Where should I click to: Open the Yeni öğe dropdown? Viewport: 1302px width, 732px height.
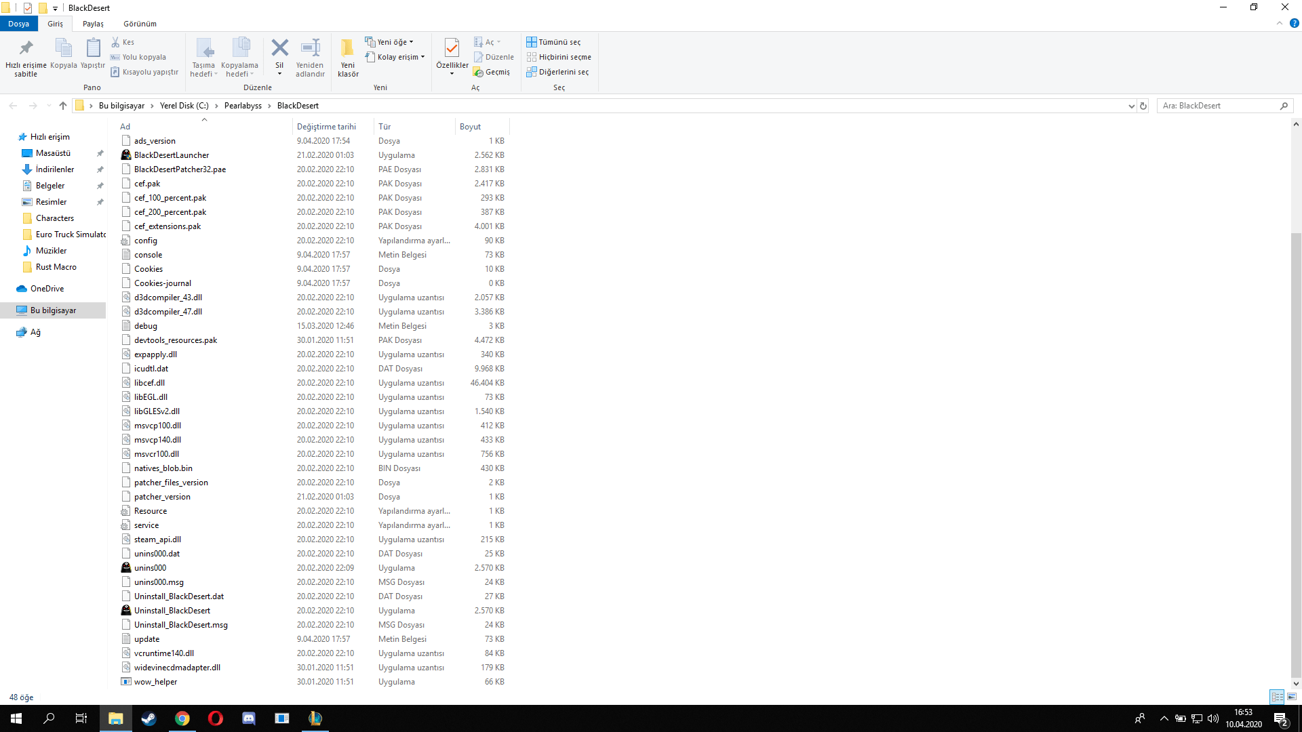(x=389, y=42)
